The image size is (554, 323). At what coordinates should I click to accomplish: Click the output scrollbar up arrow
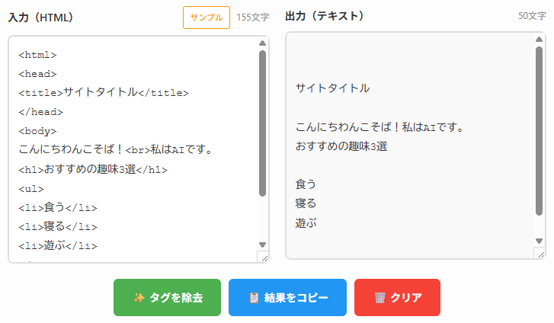click(x=539, y=40)
